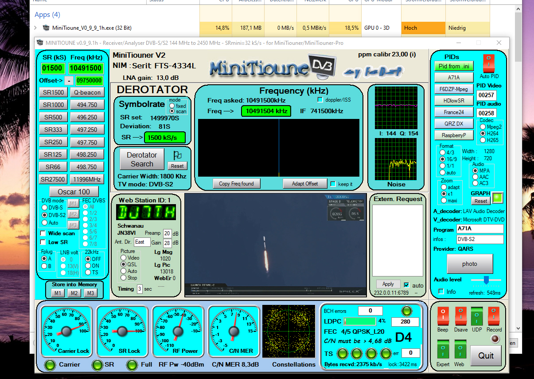
Task: Enable the Wide scan checkbox
Action: point(43,233)
